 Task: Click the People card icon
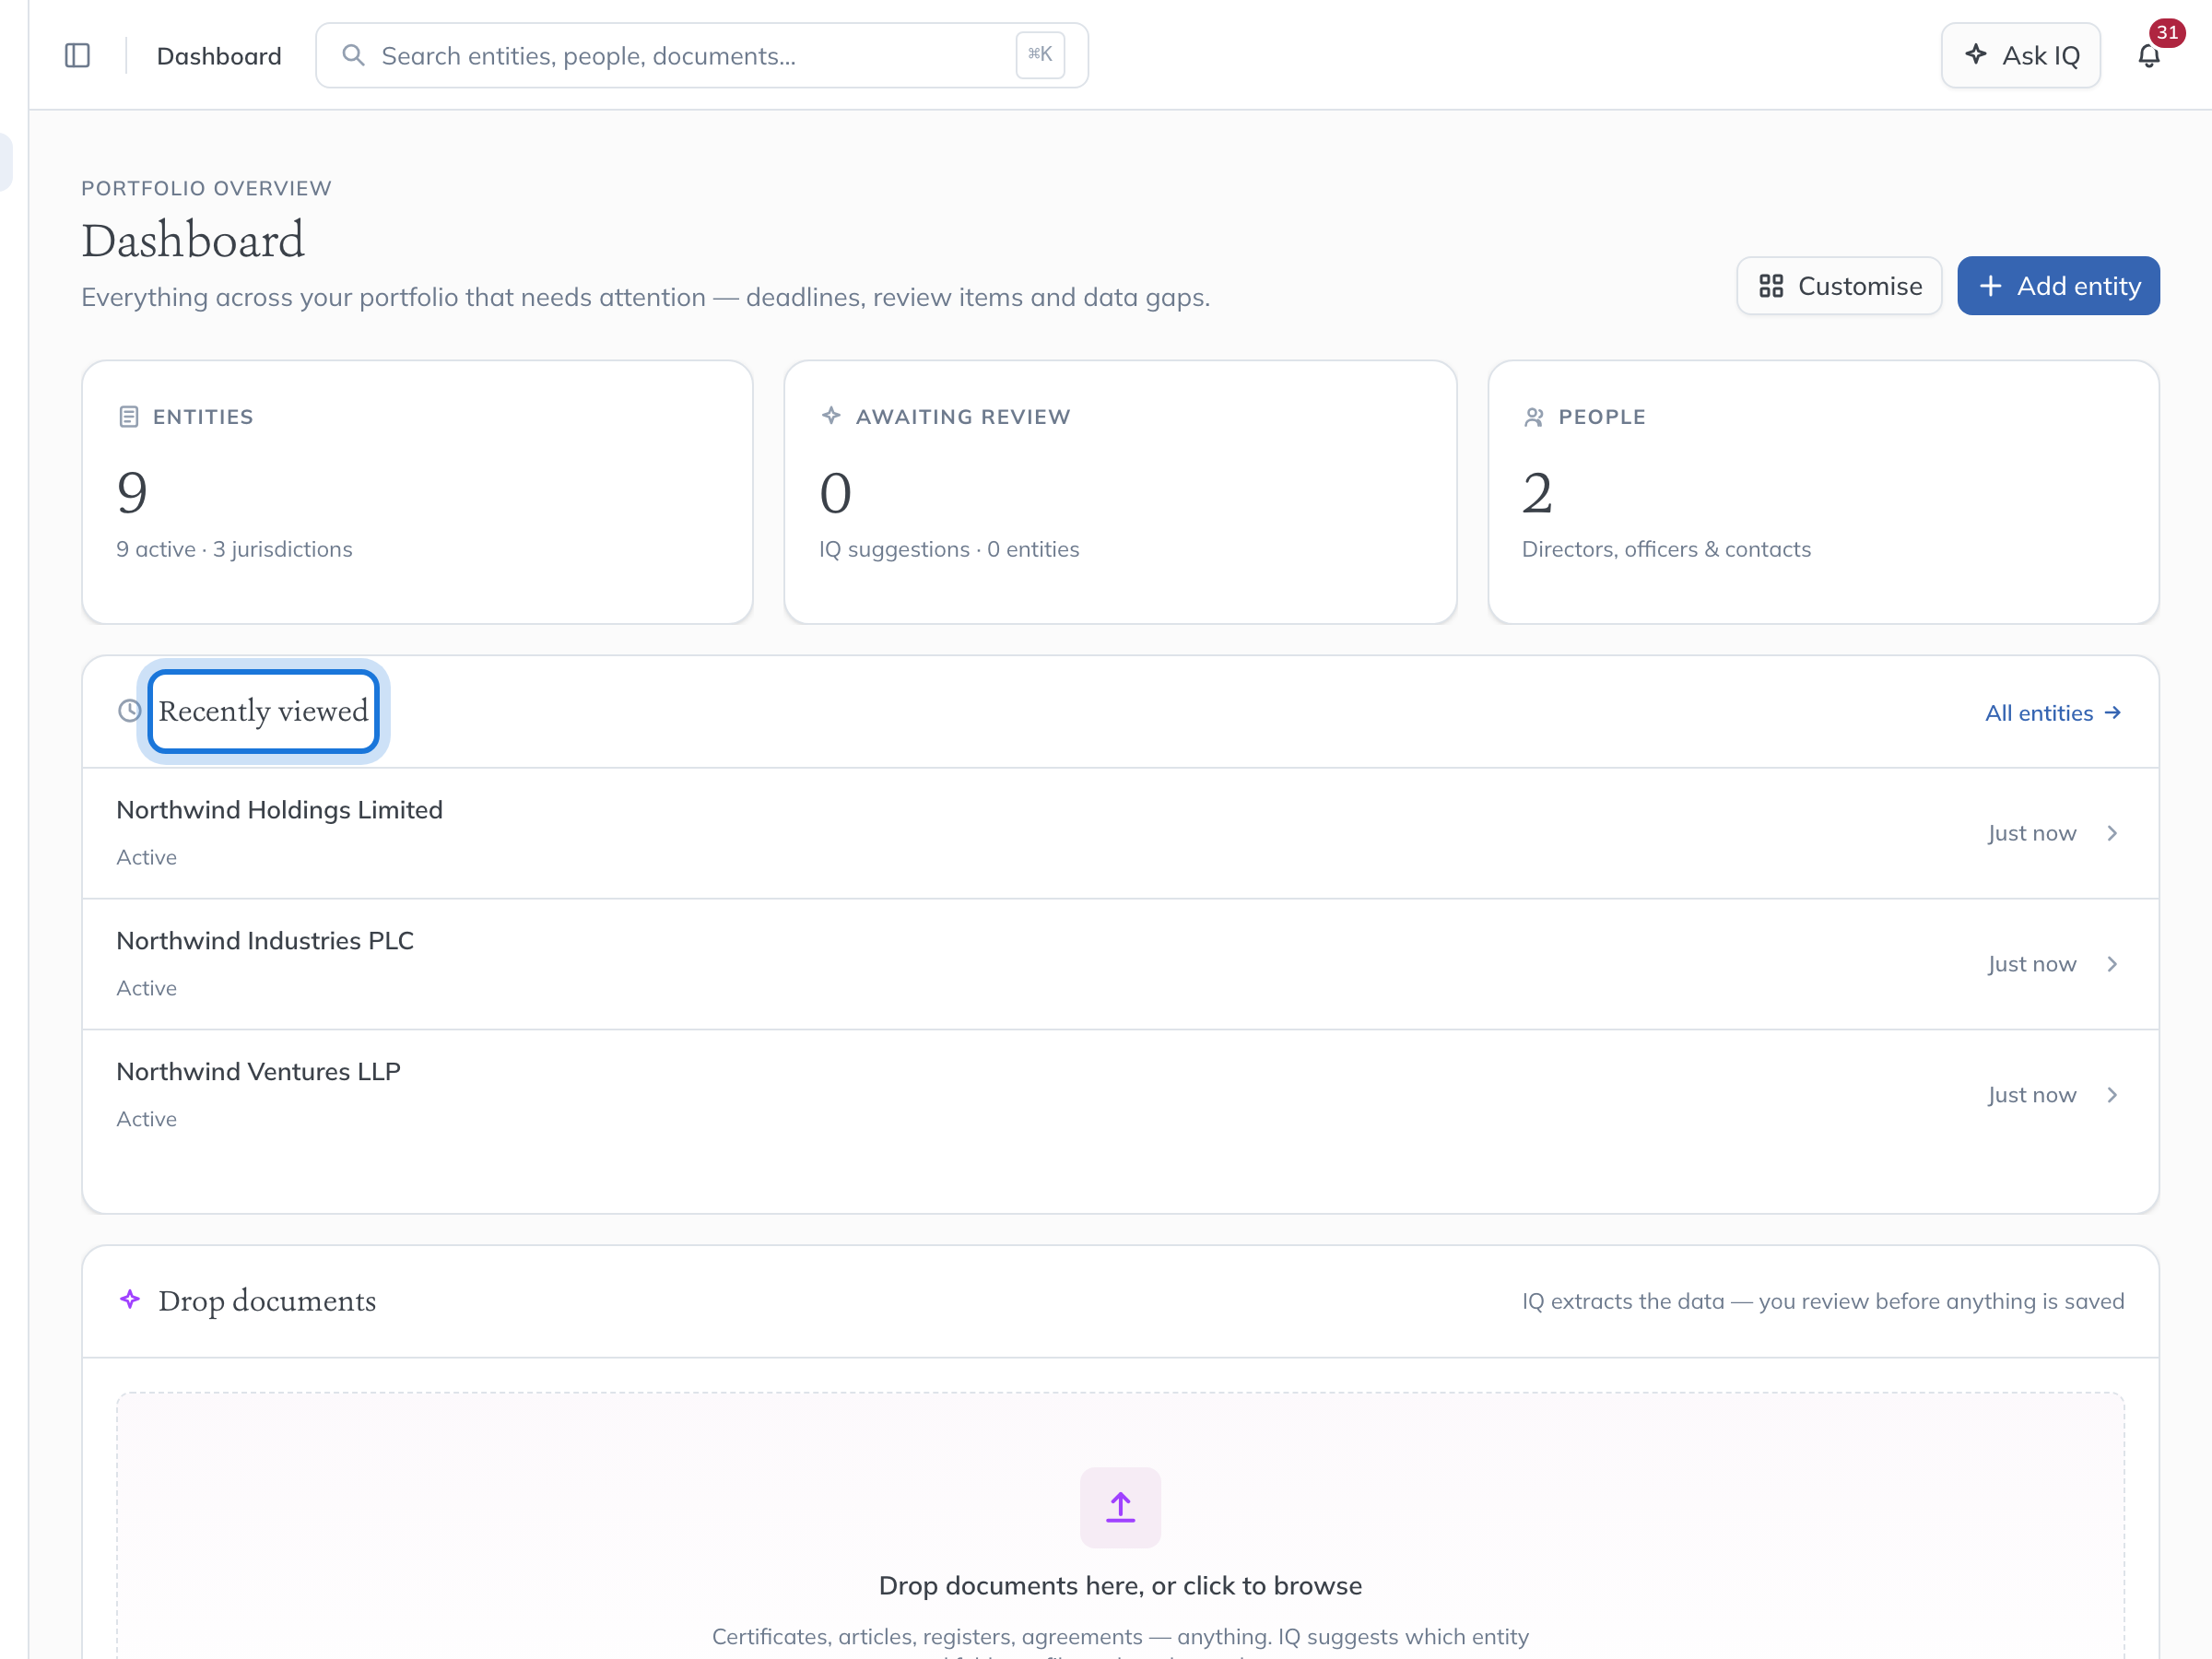1534,417
